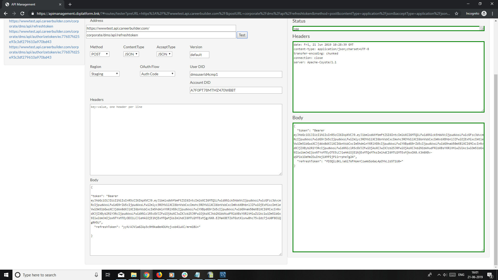Open the corporate refreshtoken history link
Image resolution: width=498 pixels, height=280 pixels.
point(44,24)
